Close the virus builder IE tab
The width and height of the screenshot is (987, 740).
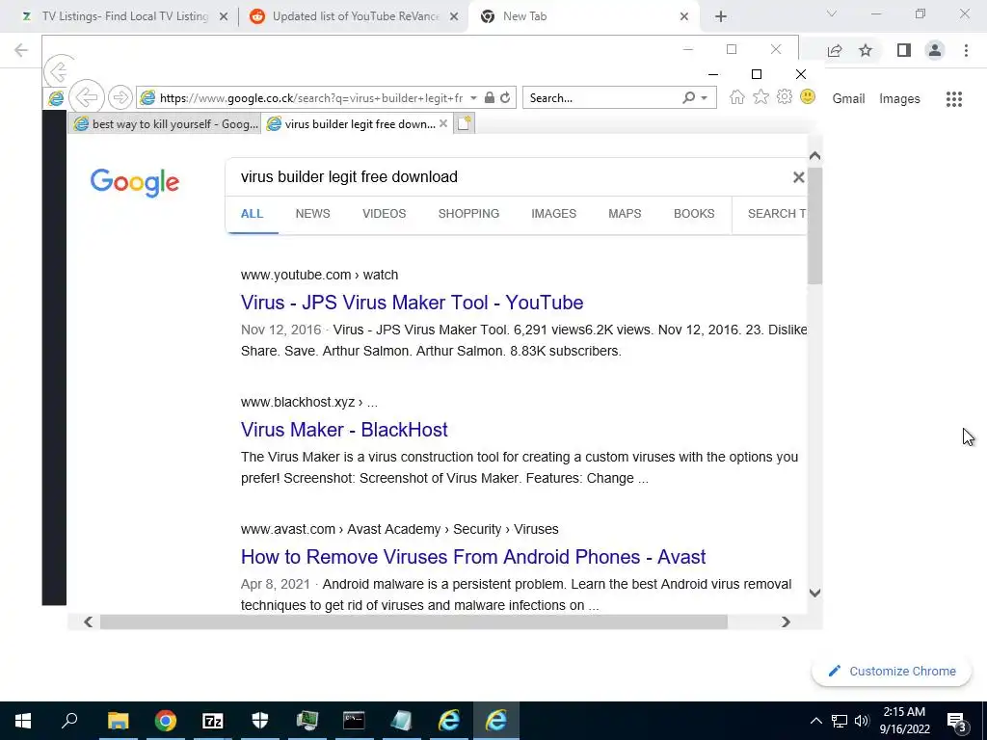(x=443, y=123)
